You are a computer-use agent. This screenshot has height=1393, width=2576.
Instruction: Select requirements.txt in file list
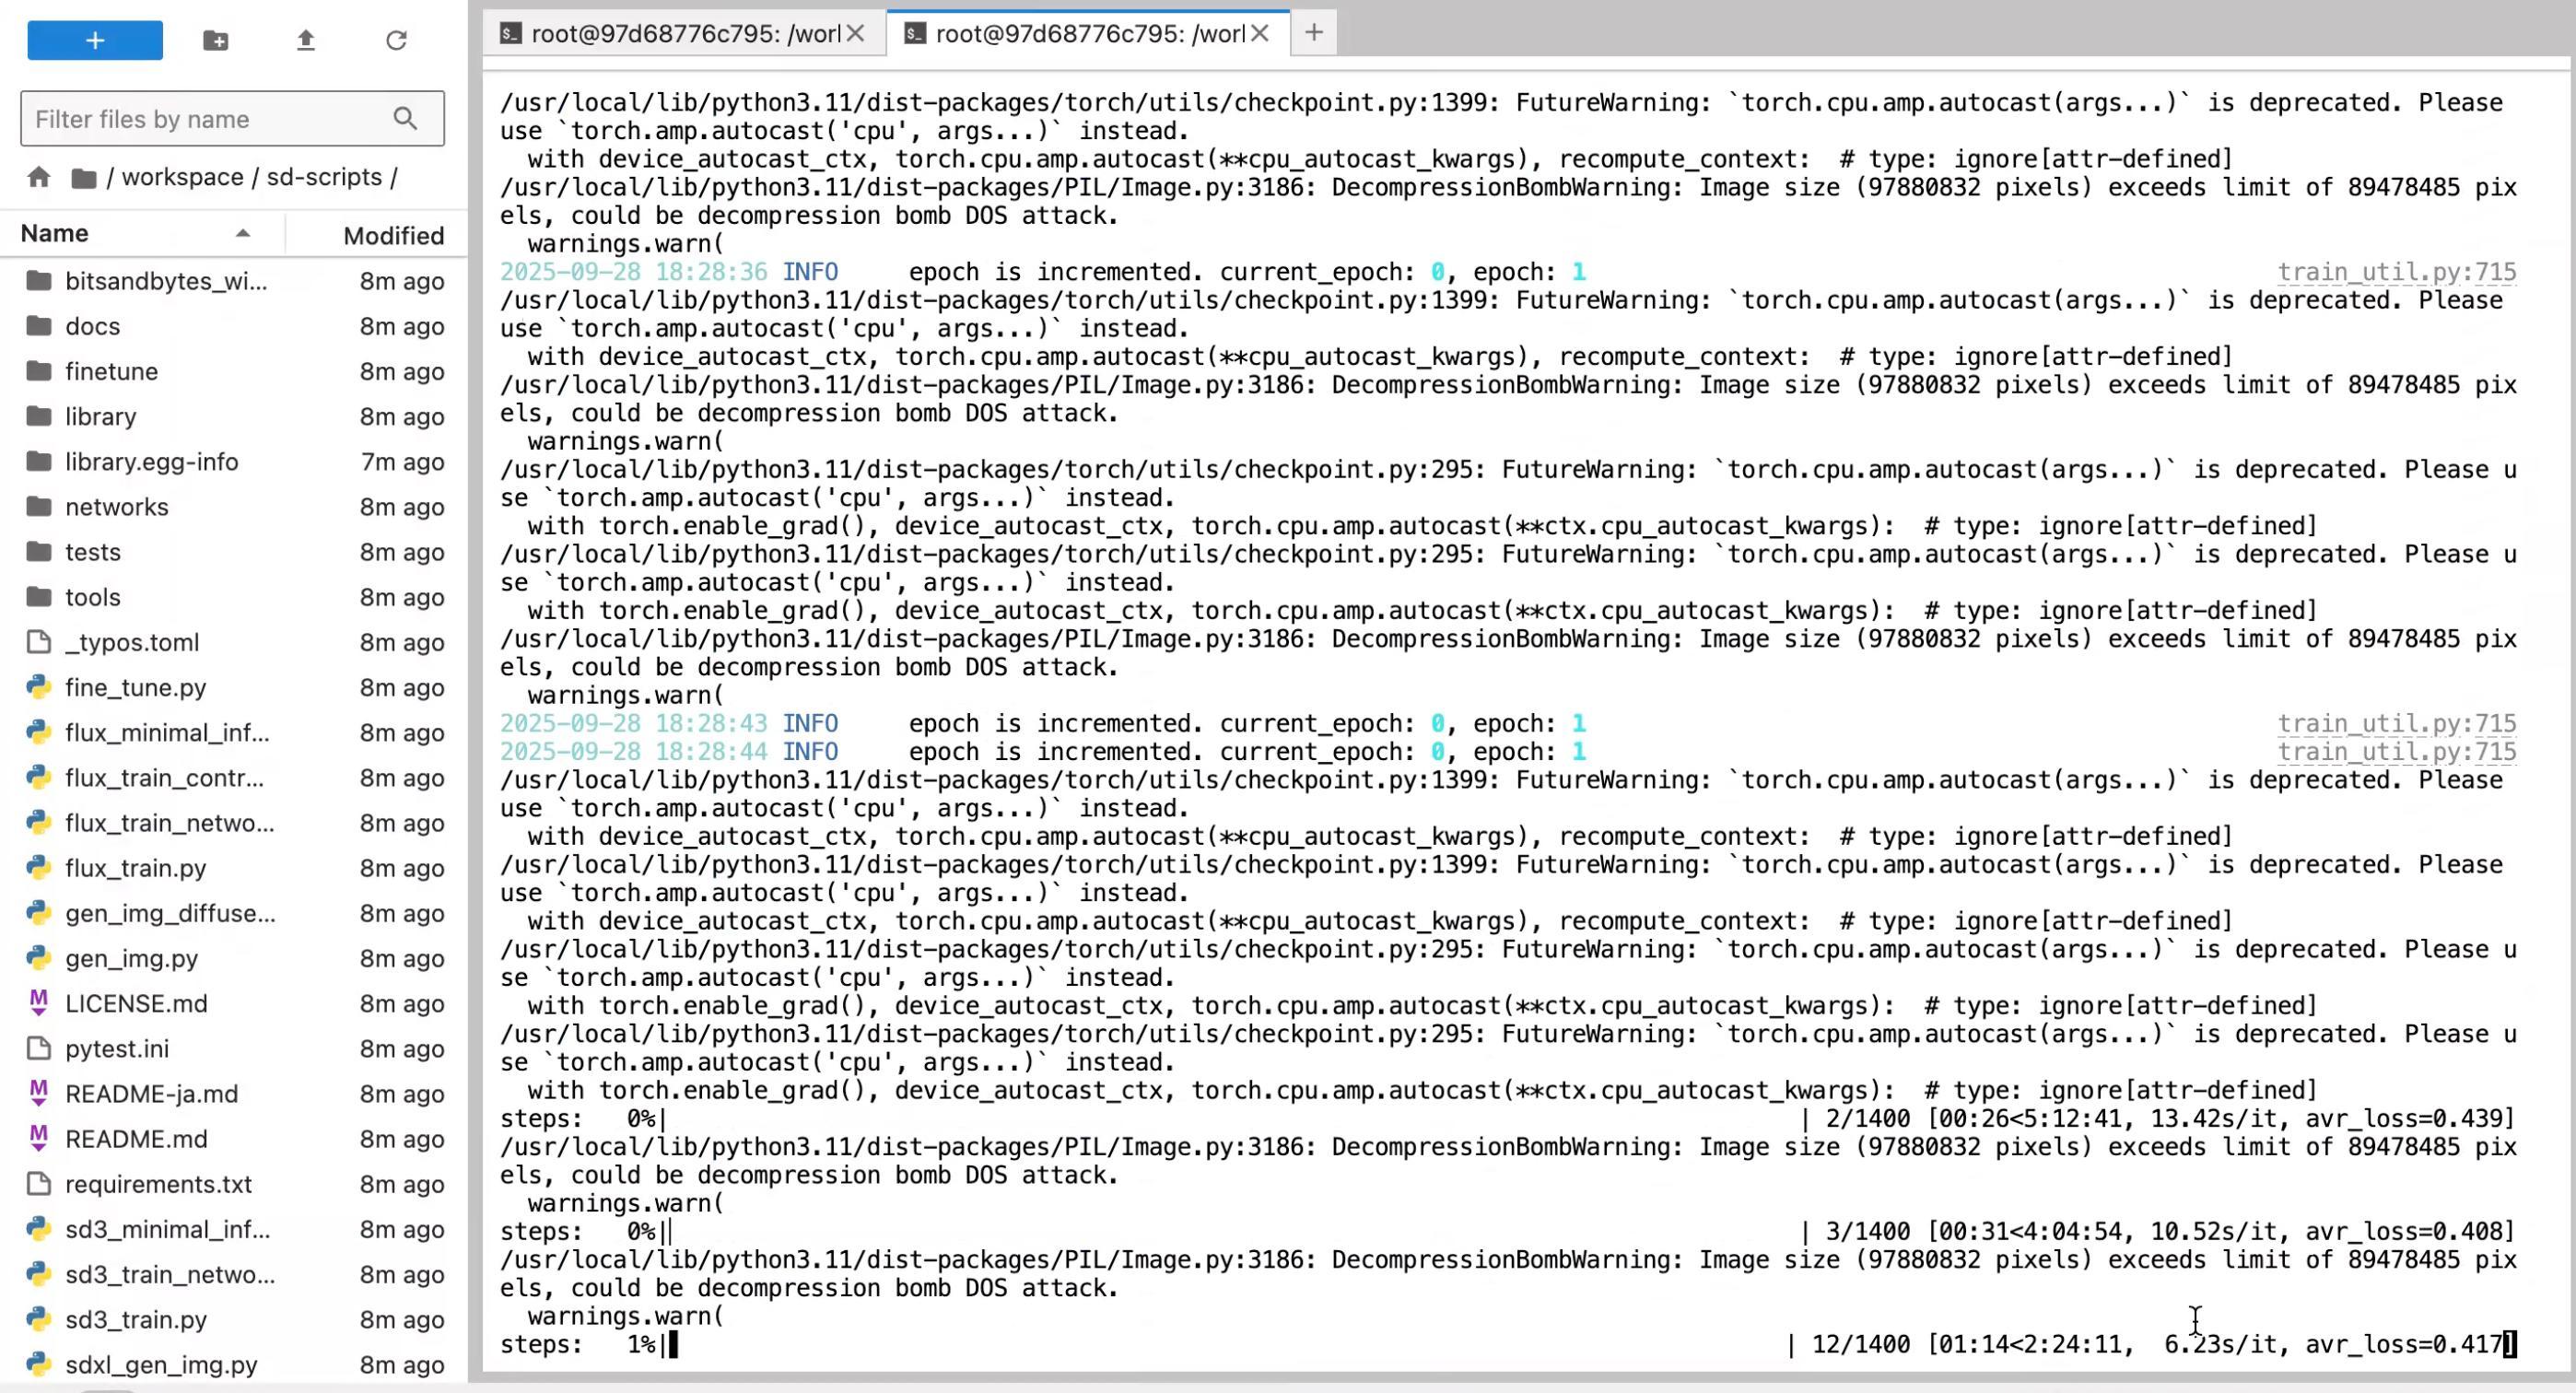coord(158,1184)
